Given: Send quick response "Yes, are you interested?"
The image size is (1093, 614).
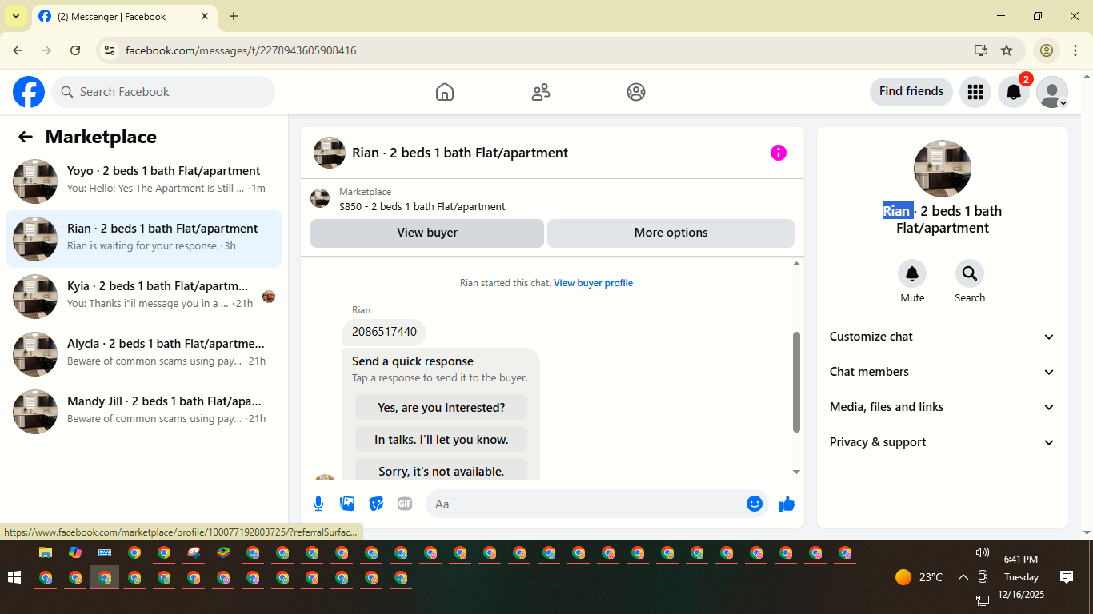Looking at the screenshot, I should pyautogui.click(x=442, y=407).
